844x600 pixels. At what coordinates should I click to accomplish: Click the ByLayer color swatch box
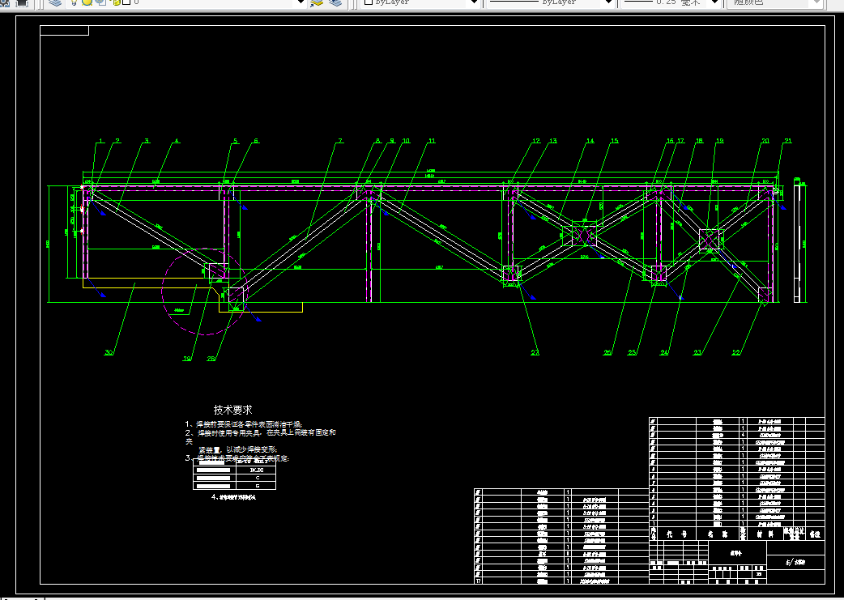tap(369, 2)
